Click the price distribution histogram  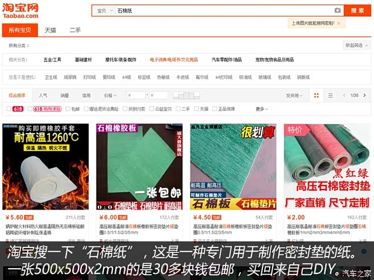tap(186, 96)
